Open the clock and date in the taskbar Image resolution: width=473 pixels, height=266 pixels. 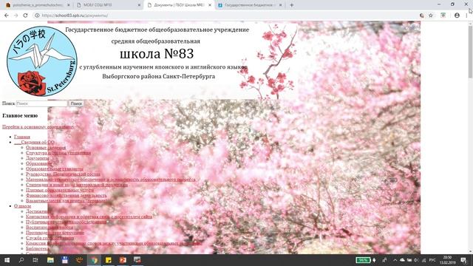pyautogui.click(x=448, y=260)
